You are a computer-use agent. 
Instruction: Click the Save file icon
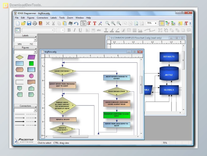[x=29, y=23]
